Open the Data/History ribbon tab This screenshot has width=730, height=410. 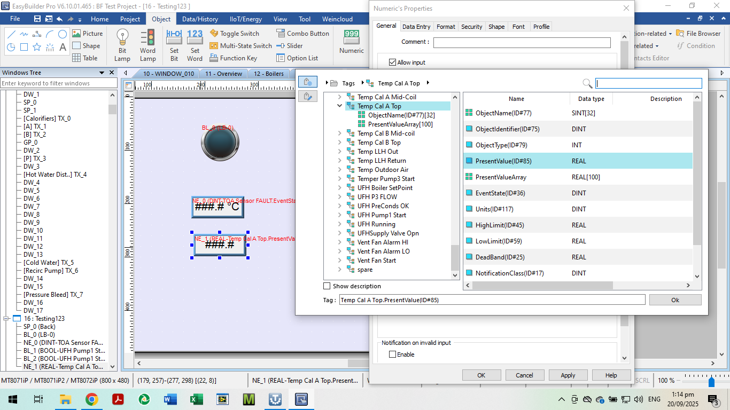200,19
